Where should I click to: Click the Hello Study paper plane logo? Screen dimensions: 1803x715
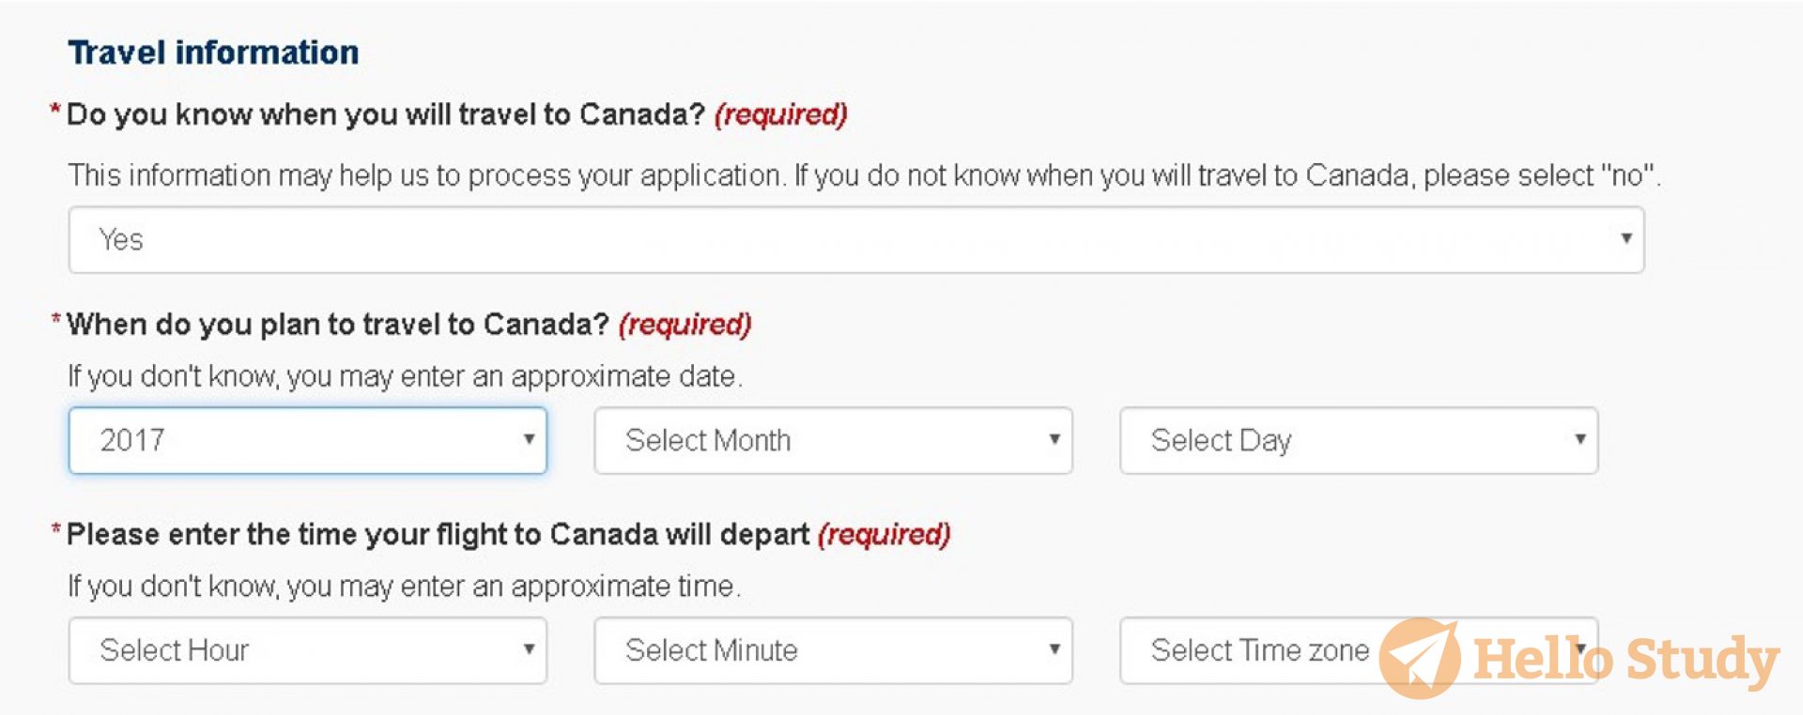(1419, 658)
